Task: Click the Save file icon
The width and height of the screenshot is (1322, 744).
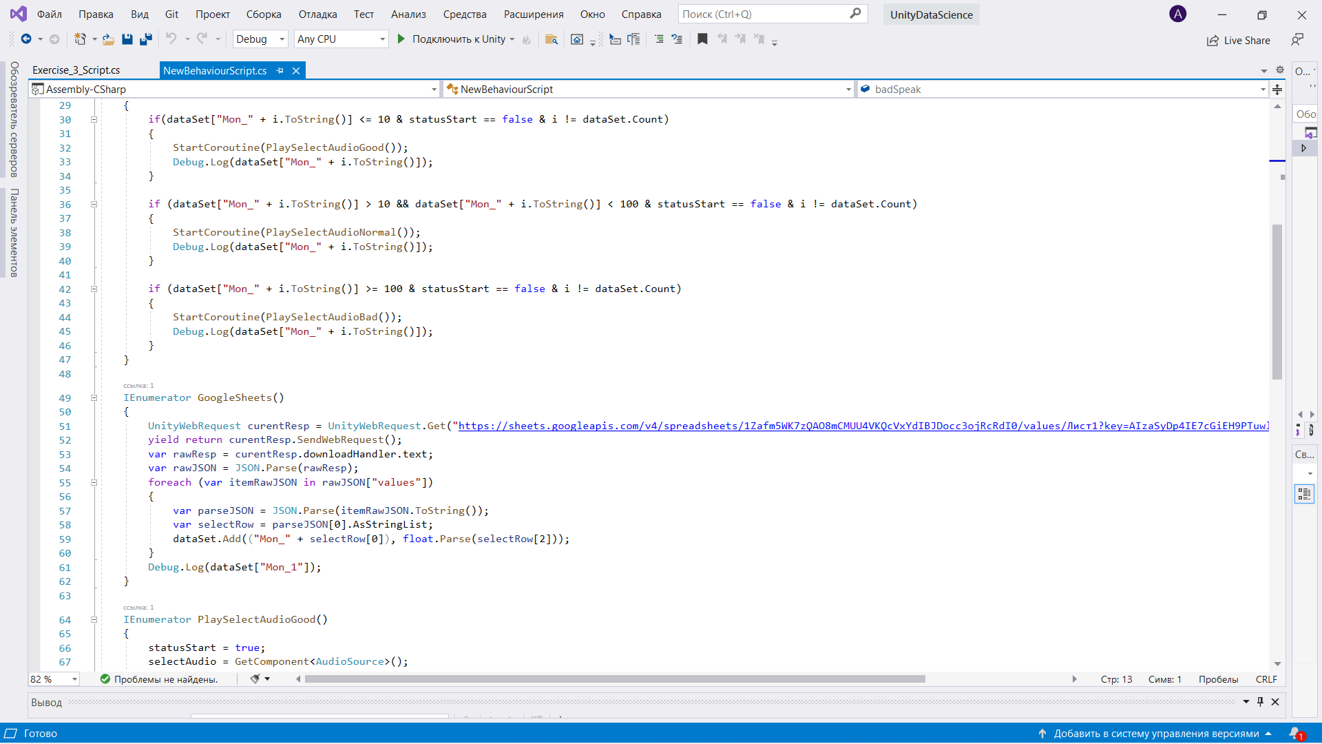Action: [127, 39]
